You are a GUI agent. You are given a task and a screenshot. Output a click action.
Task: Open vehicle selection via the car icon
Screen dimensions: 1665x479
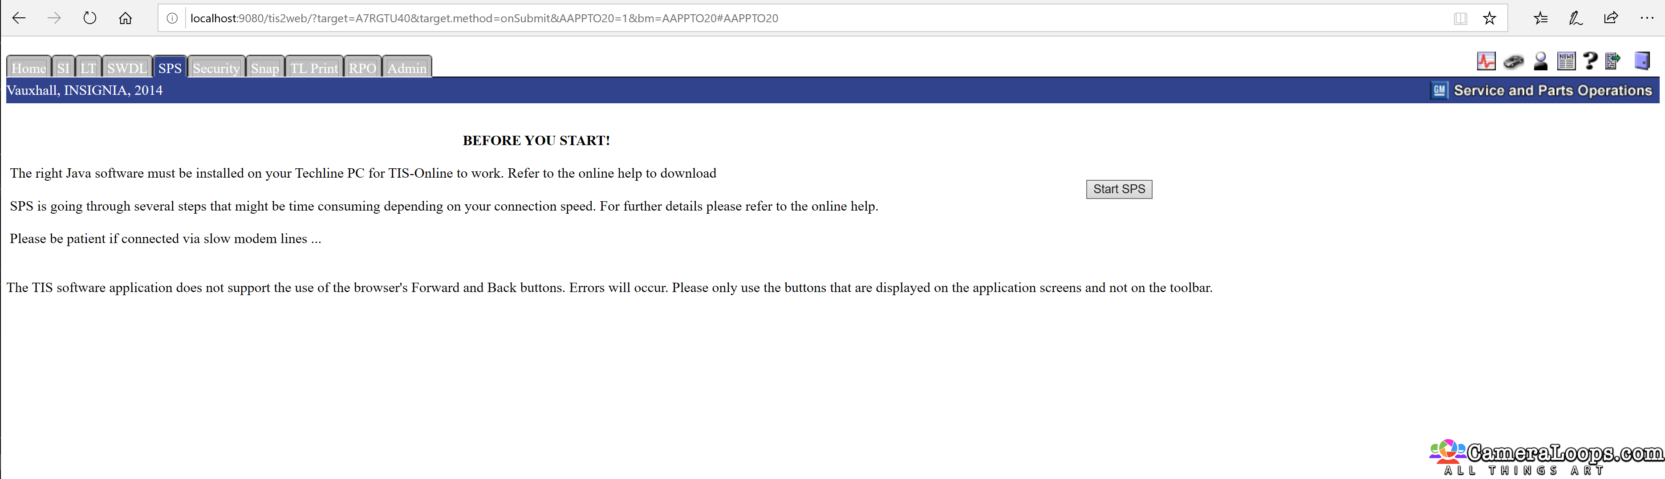(x=1513, y=62)
